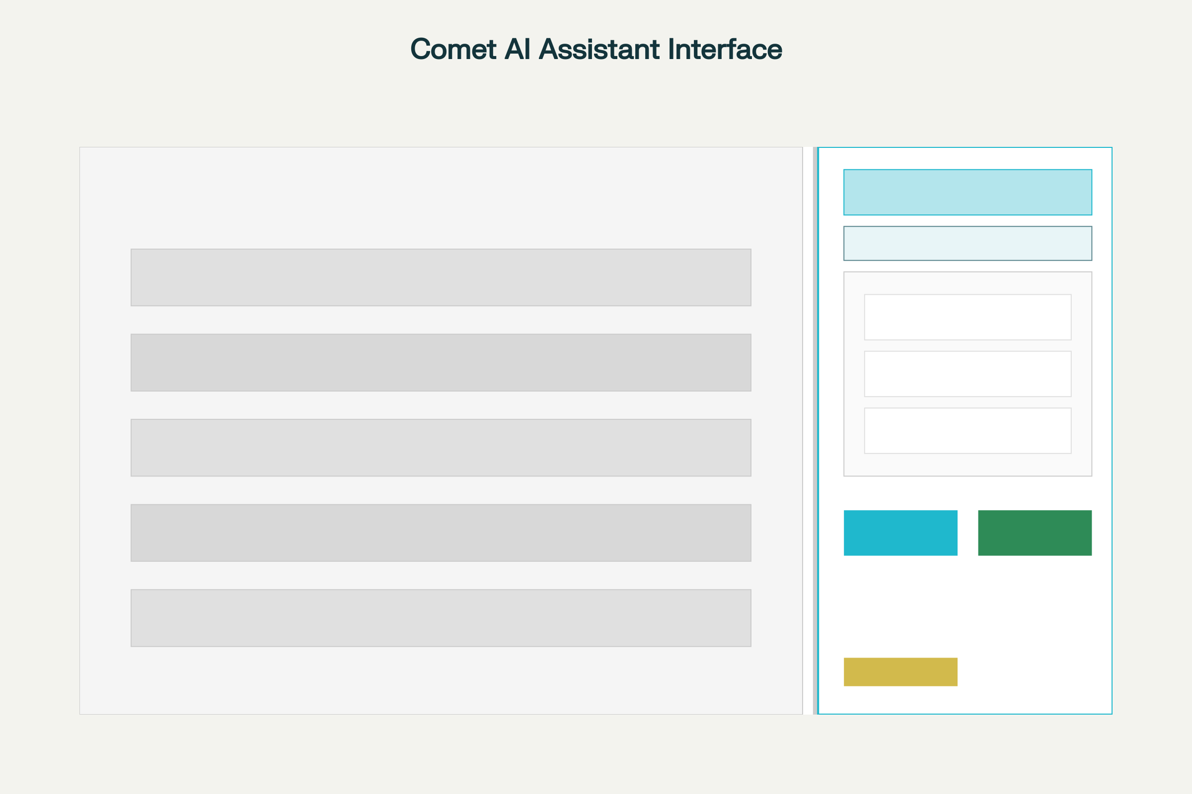Click the vertical gray divider between panels

pyautogui.click(x=815, y=430)
